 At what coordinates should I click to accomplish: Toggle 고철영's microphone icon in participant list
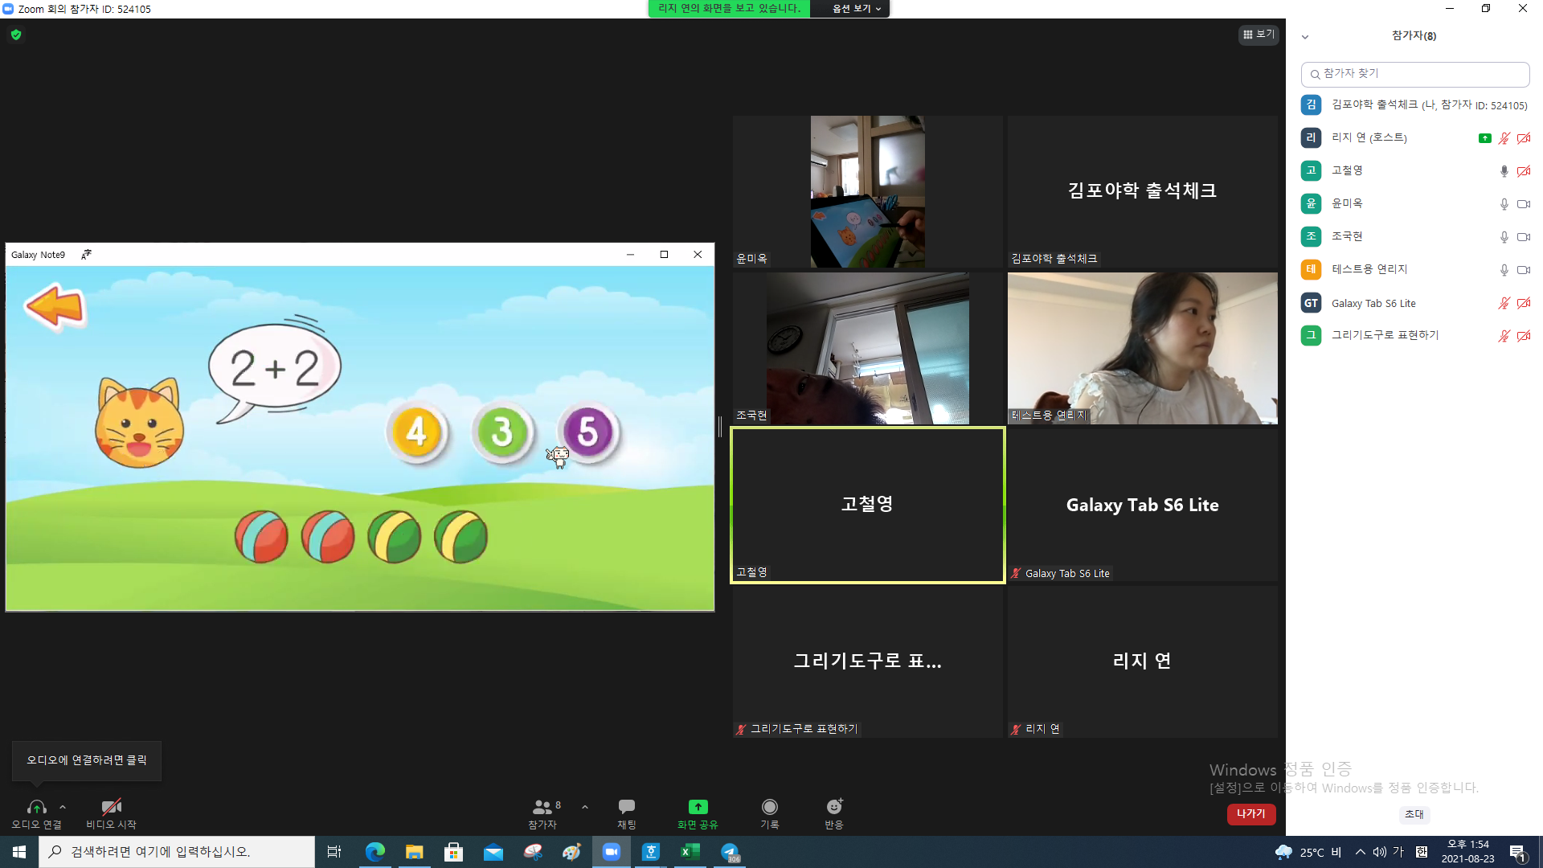1504,171
